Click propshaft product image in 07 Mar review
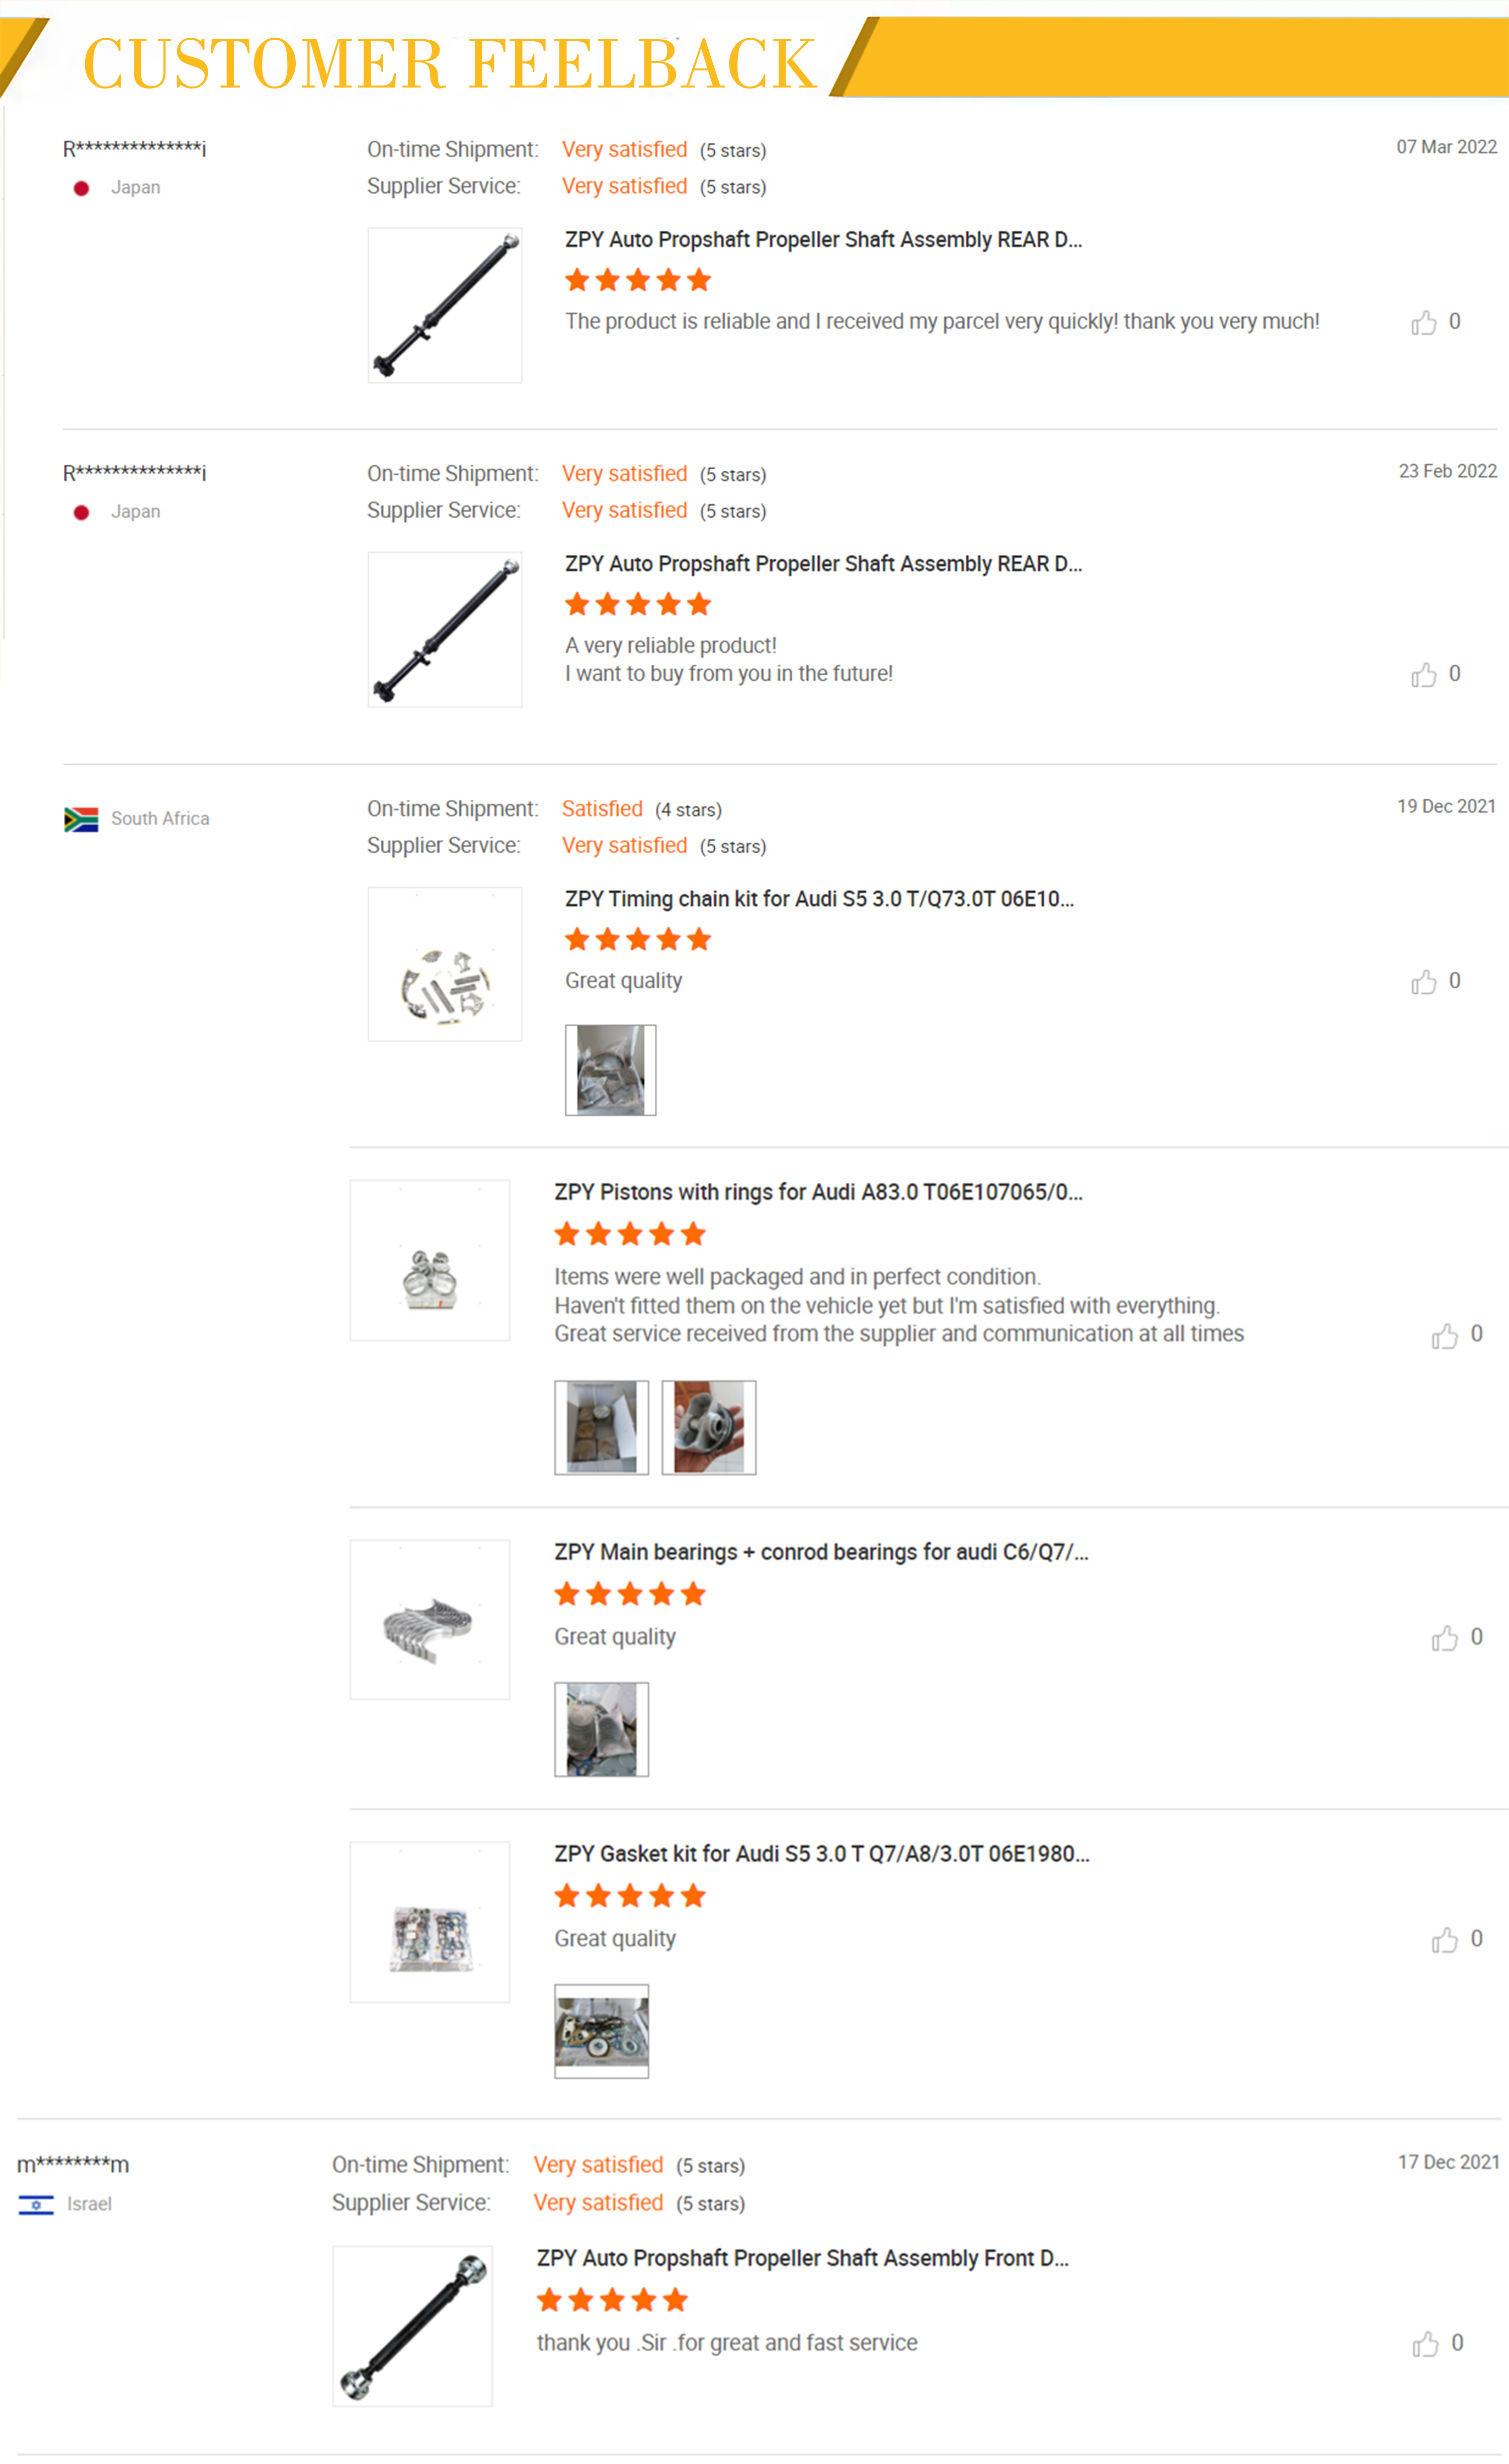Viewport: 1509px width, 2464px height. (445, 305)
